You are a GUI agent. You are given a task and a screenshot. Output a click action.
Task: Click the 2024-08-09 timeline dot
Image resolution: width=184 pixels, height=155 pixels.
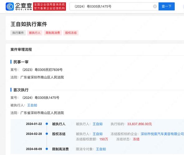tap(47, 149)
